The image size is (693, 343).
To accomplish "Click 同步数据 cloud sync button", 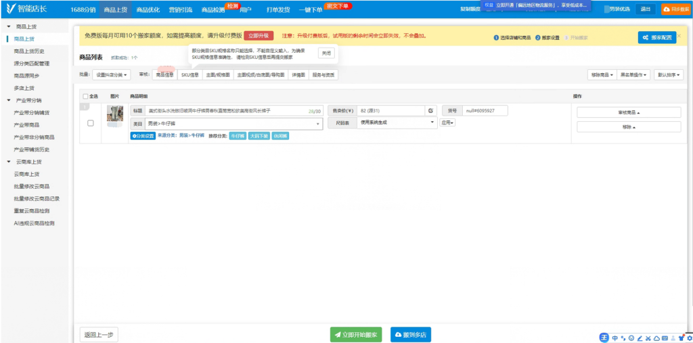I will pos(675,9).
